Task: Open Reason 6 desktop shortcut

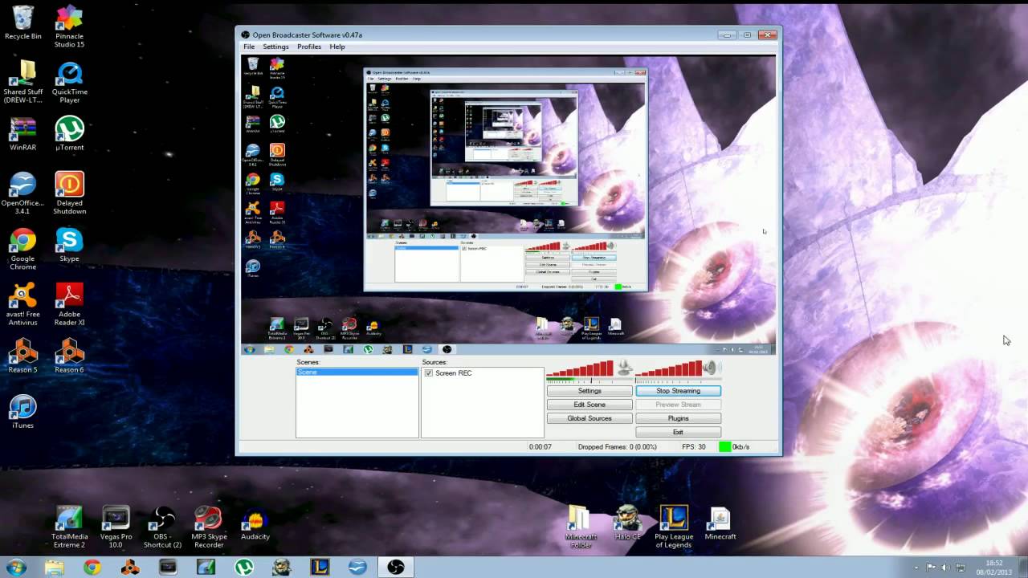Action: coord(70,356)
